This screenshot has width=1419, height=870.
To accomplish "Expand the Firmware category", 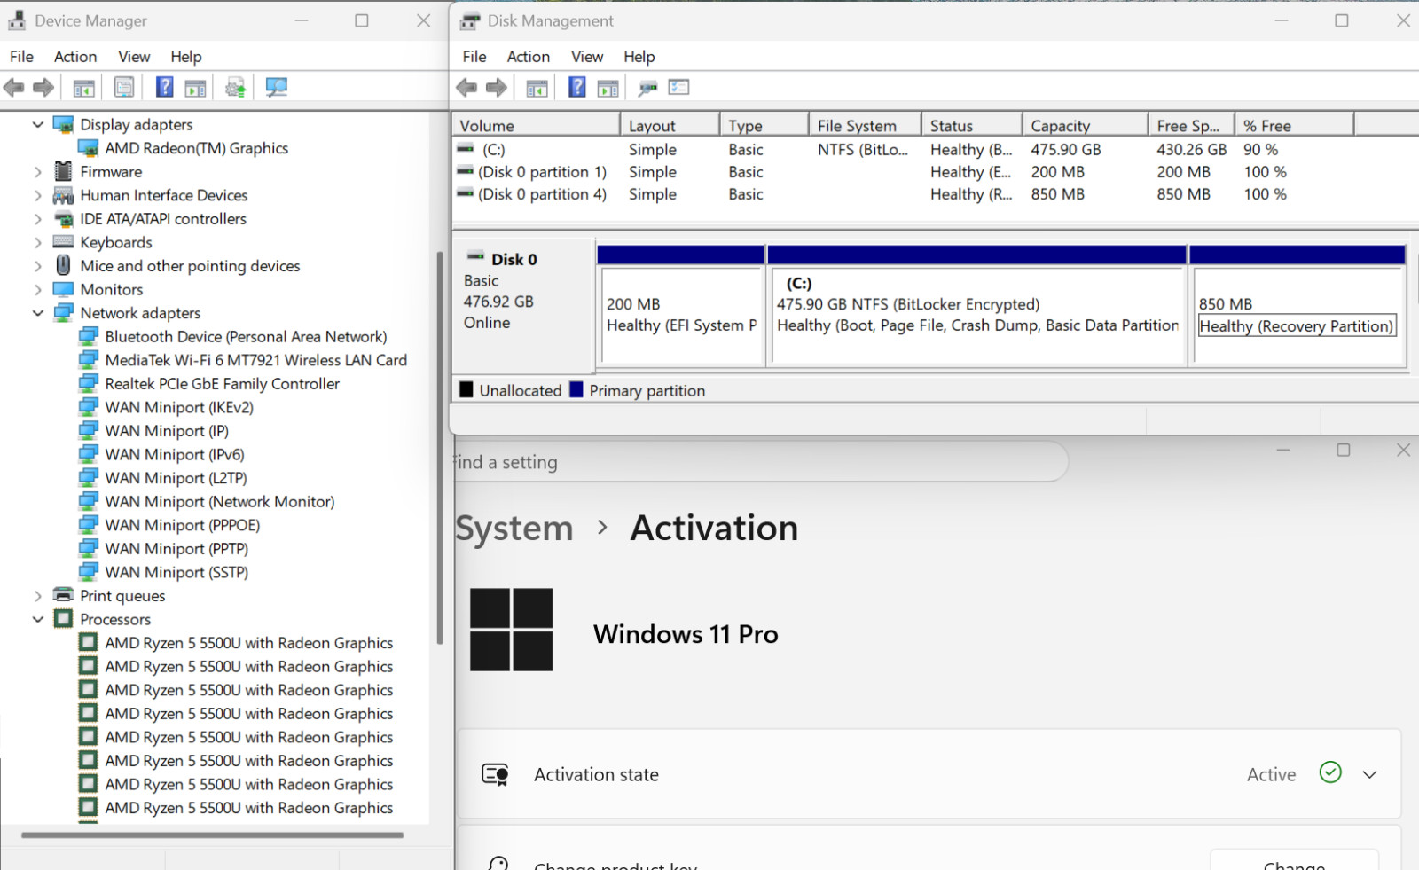I will (x=38, y=172).
